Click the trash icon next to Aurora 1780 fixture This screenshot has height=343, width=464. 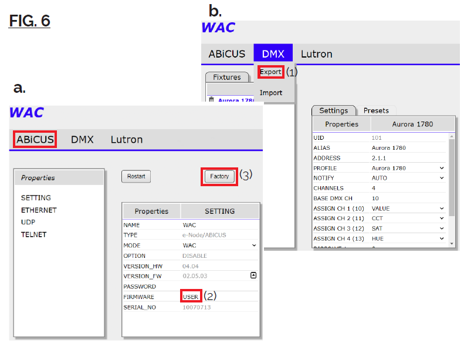coord(211,100)
